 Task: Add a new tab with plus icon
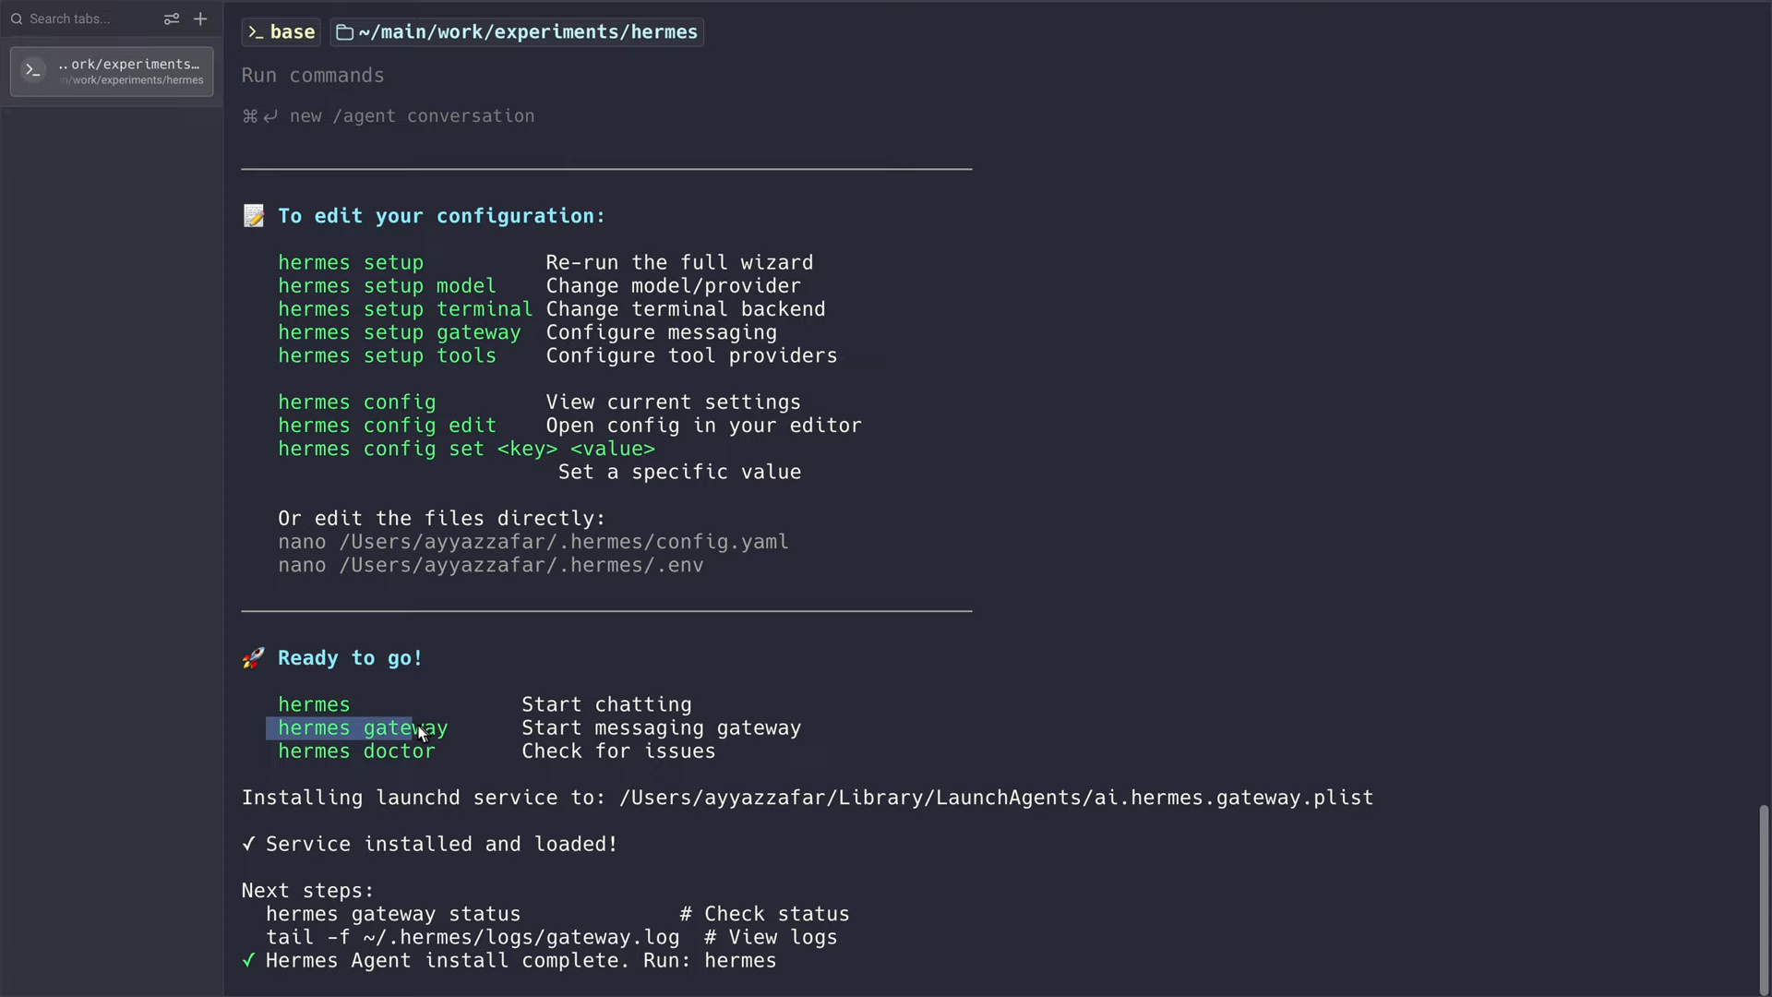(200, 18)
